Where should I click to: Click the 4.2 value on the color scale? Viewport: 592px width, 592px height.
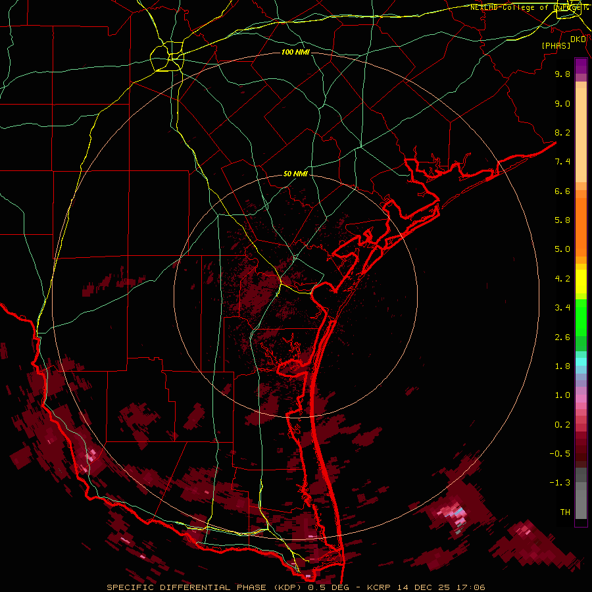point(562,279)
